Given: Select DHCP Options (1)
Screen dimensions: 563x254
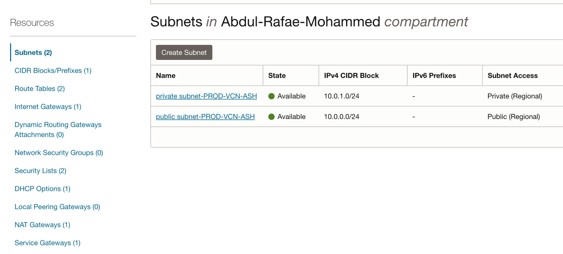Looking at the screenshot, I should click(x=42, y=189).
